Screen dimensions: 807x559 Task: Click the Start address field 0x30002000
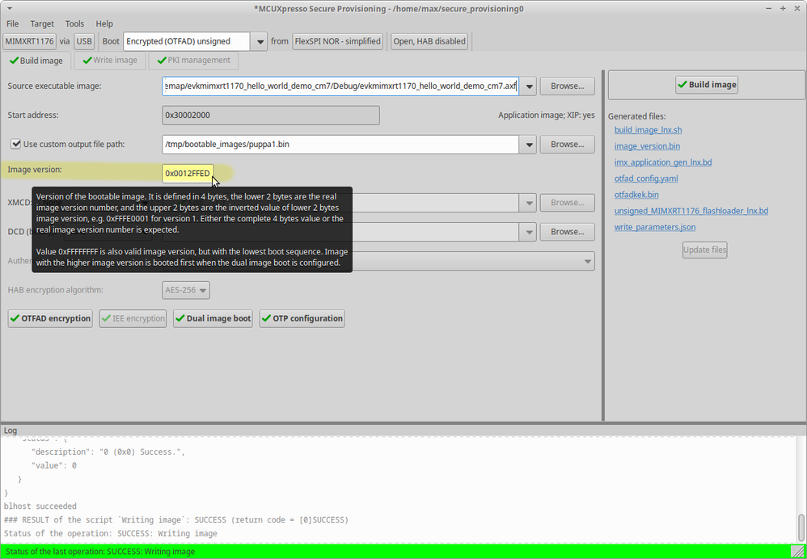pyautogui.click(x=271, y=116)
